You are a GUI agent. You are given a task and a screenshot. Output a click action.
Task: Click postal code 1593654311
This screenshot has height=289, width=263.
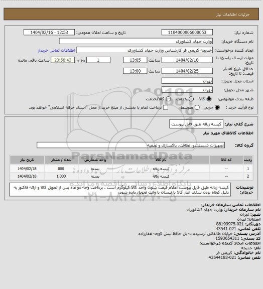pyautogui.click(x=227, y=238)
